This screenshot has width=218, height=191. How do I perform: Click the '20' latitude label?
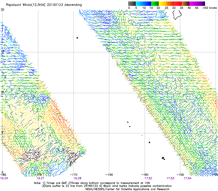(x=2, y=10)
